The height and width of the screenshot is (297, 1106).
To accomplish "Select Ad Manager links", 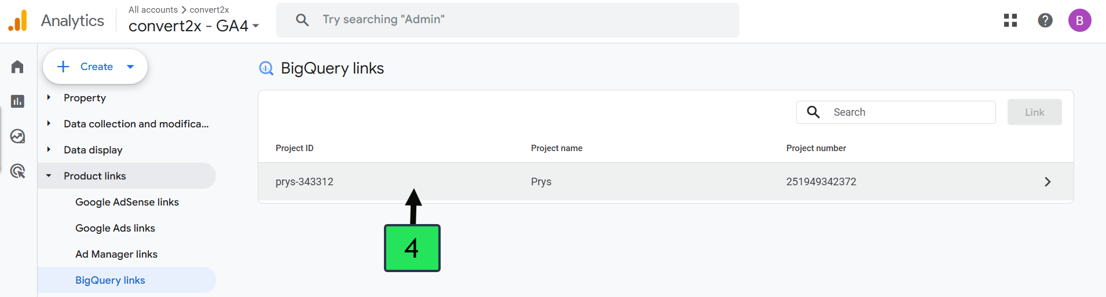I will tap(116, 254).
